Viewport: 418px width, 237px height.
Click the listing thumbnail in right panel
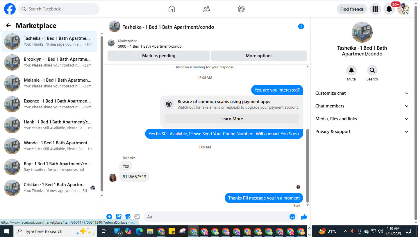[x=362, y=32]
